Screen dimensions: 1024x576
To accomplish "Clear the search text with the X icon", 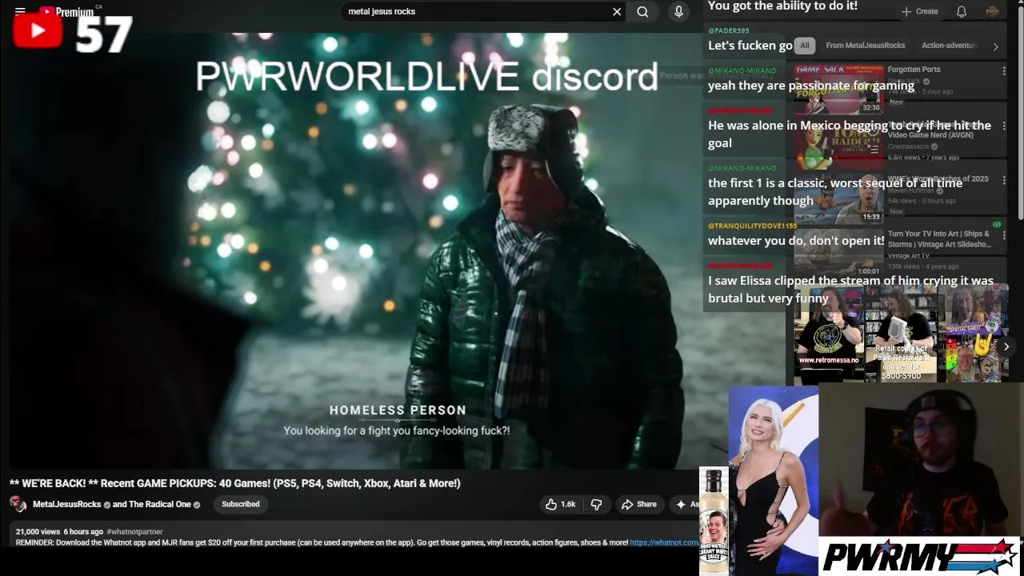I will click(617, 11).
